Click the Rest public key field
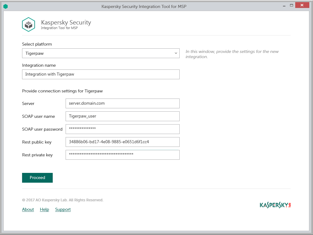The width and height of the screenshot is (313, 235). click(x=122, y=142)
